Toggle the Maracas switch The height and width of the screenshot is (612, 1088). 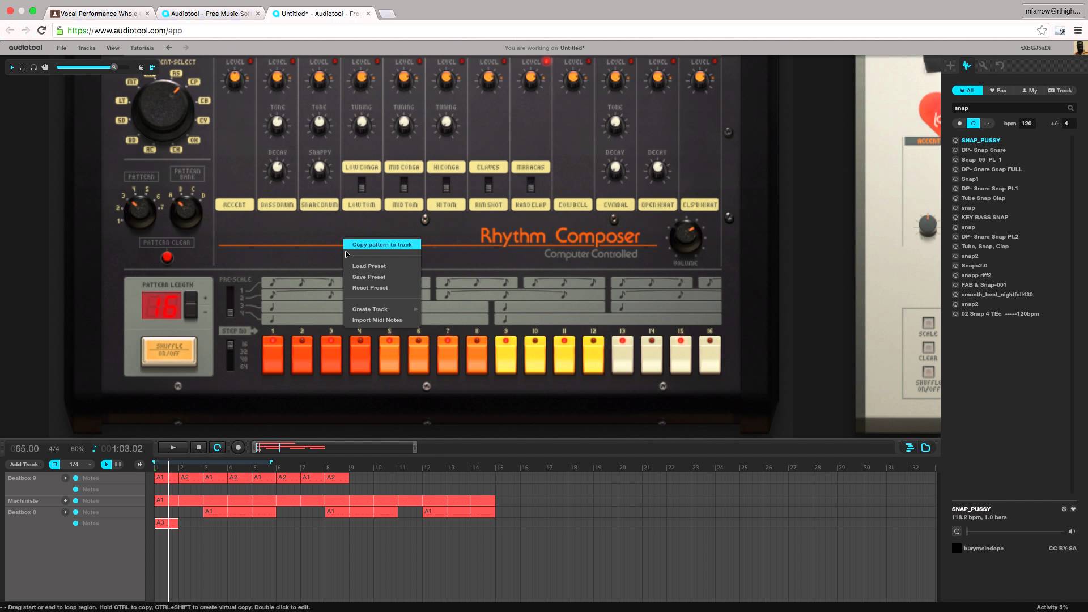pos(530,185)
